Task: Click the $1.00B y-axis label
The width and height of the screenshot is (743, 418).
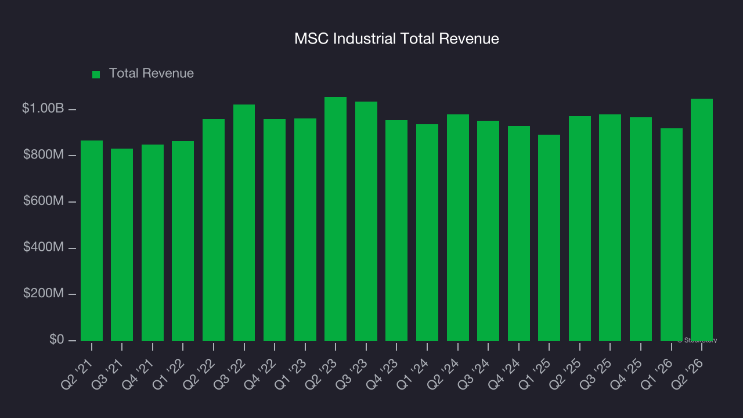Action: (43, 109)
